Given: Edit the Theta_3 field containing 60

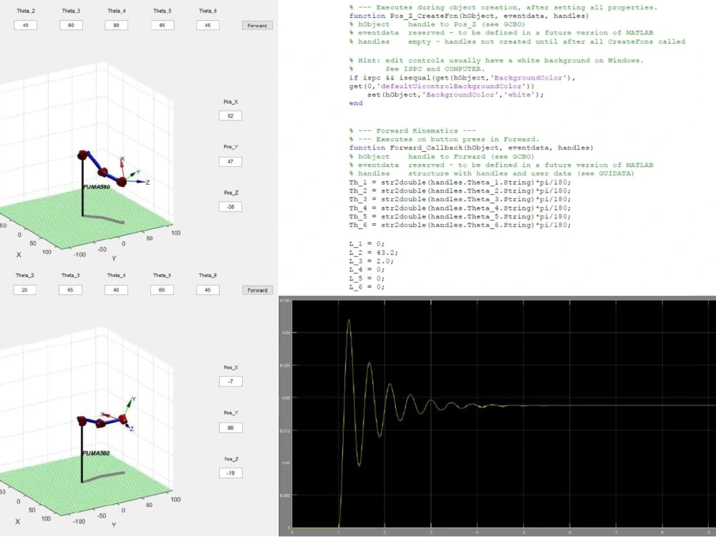Looking at the screenshot, I should pos(69,25).
